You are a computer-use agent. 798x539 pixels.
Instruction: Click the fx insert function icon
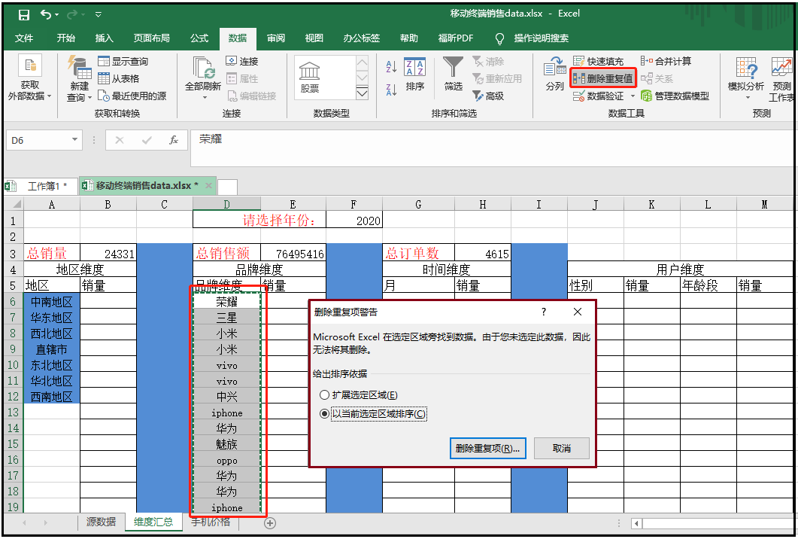(x=174, y=140)
